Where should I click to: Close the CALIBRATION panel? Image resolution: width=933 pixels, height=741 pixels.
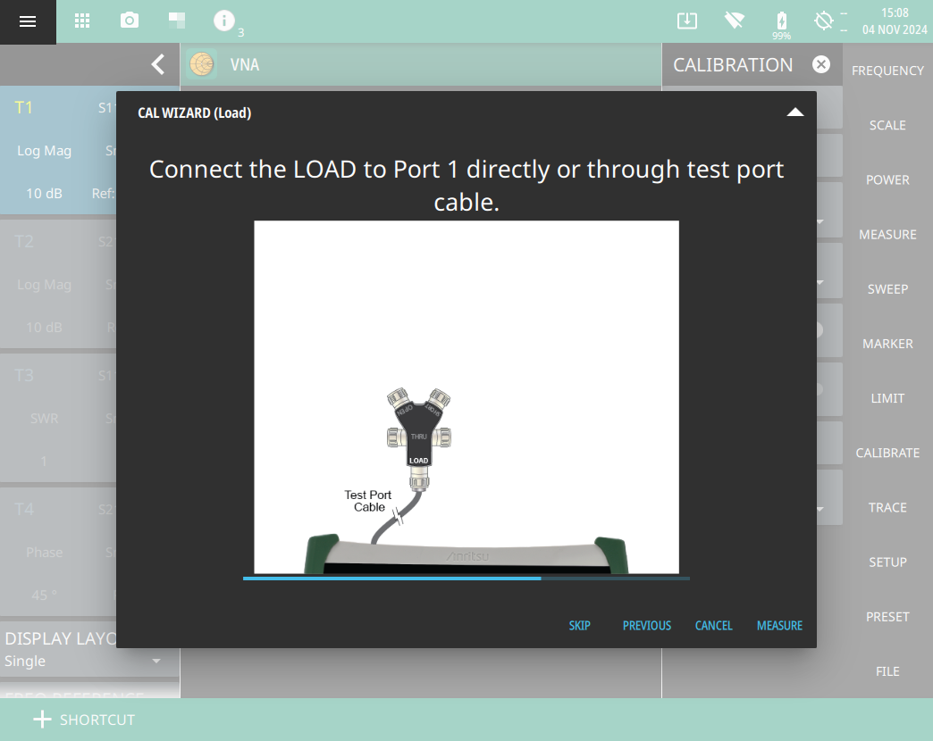821,64
